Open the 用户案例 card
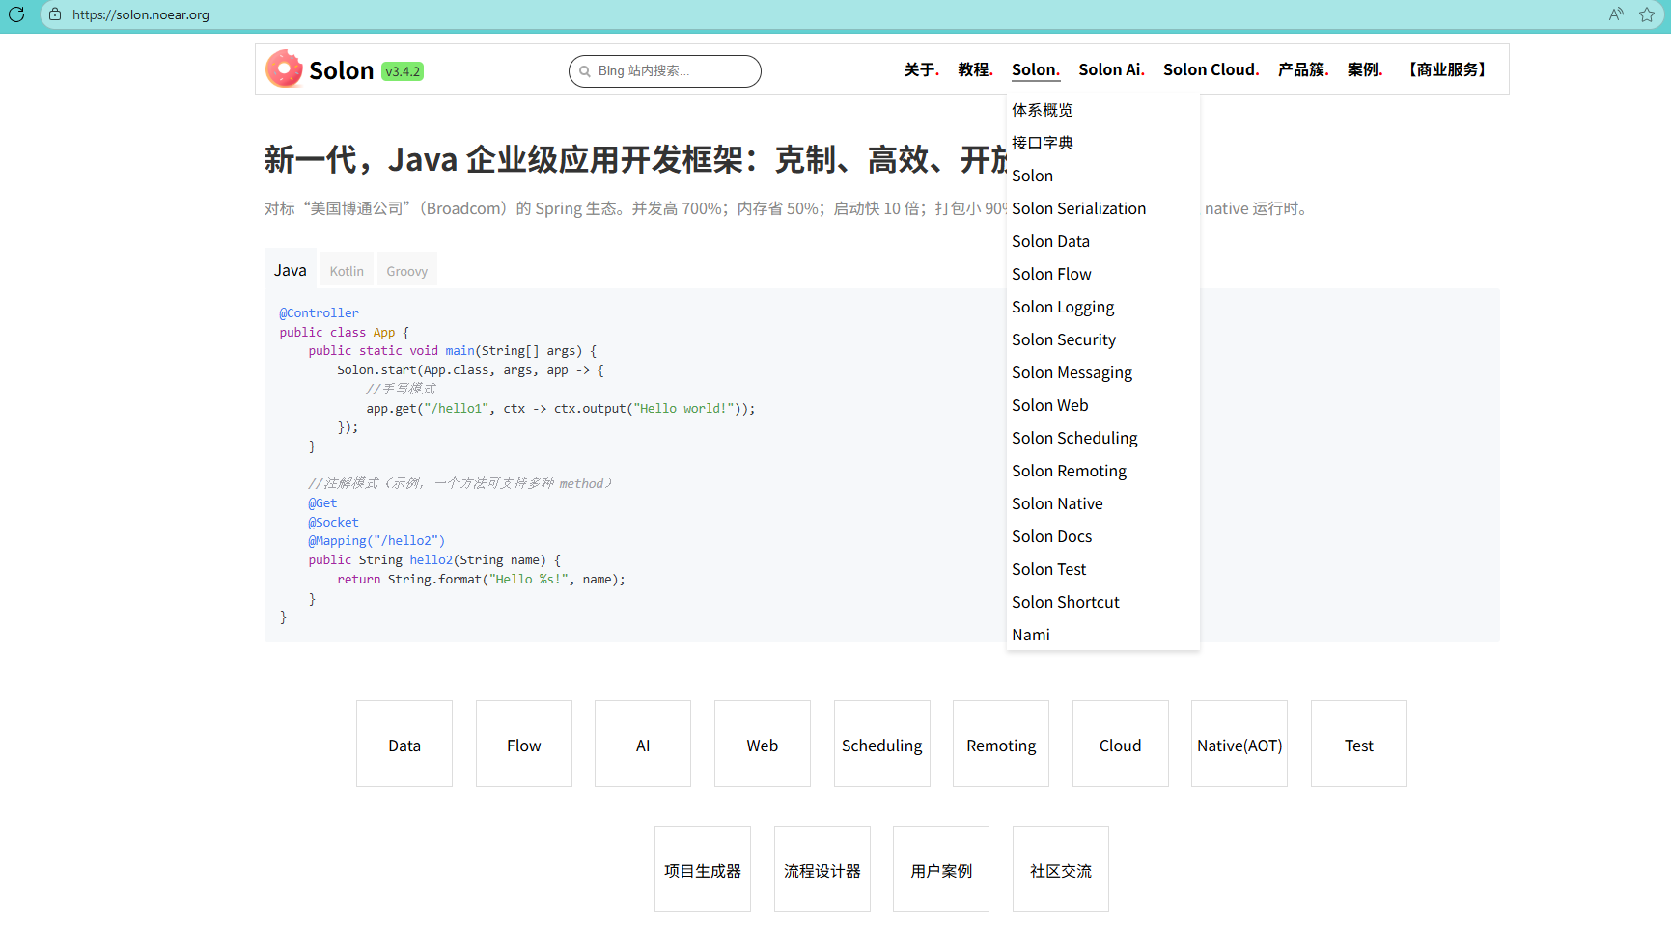Viewport: 1671px width, 949px height. pyautogui.click(x=941, y=869)
